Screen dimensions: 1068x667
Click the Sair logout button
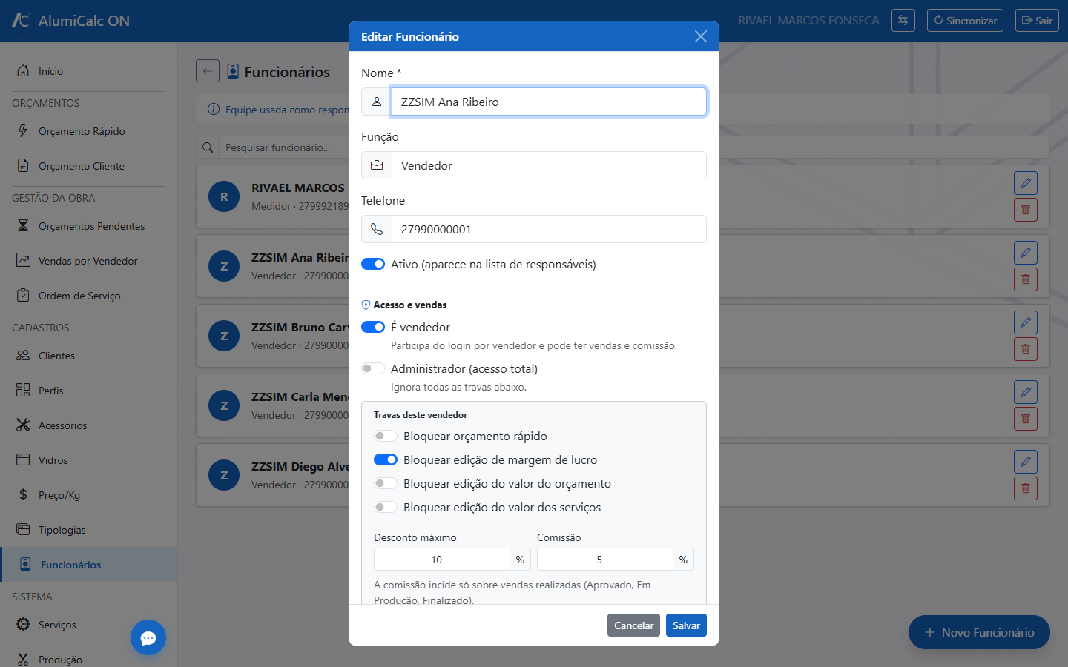pos(1037,21)
